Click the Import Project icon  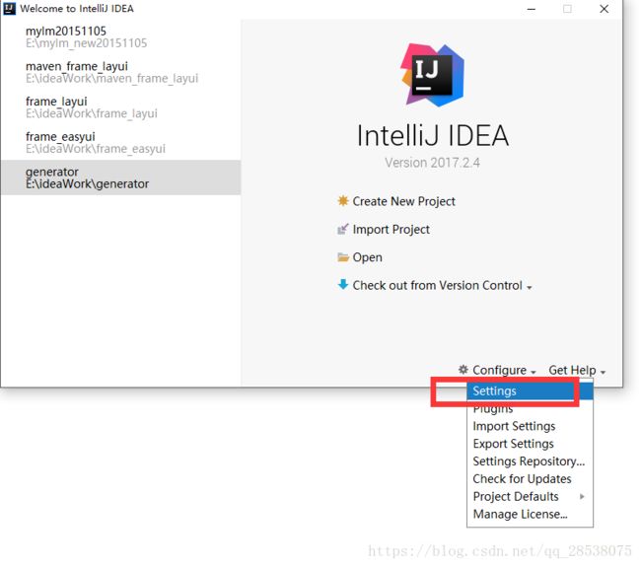(x=343, y=229)
